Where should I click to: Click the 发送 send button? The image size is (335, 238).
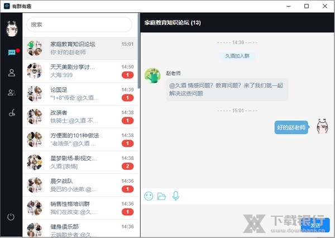[315, 225]
